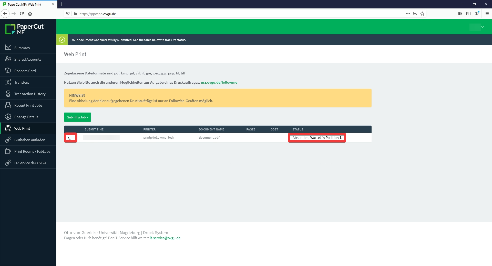This screenshot has height=266, width=492.
Task: Click the document.pdf cell
Action: (x=209, y=138)
